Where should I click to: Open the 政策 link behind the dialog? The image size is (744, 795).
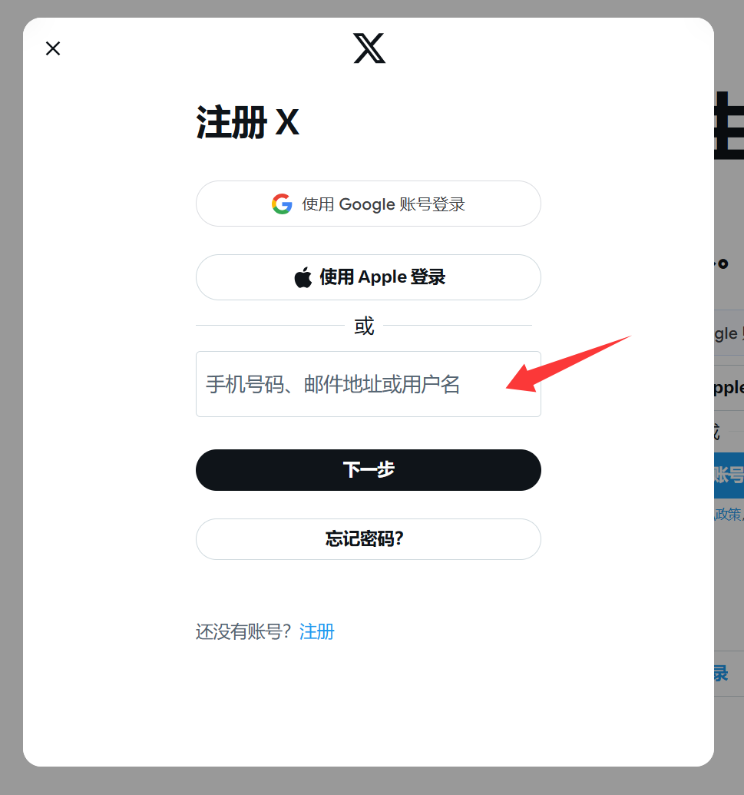tap(728, 514)
